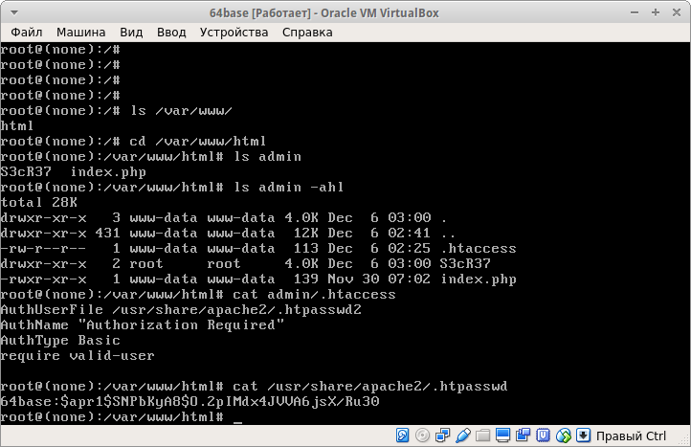The image size is (691, 447).
Task: Click 'index.php' in the long listing row
Action: (479, 279)
